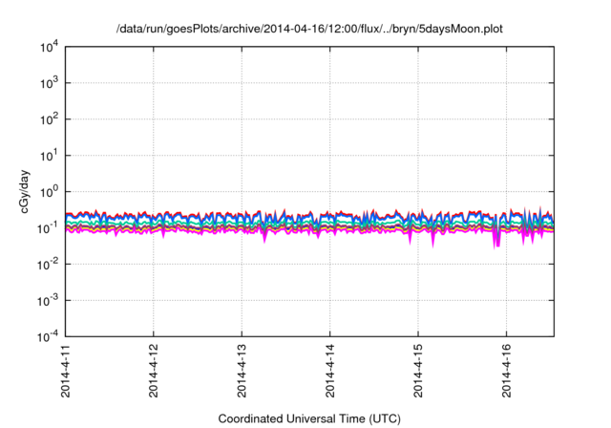
Task: Click the 10^1 y-axis tick label
Action: pyautogui.click(x=47, y=156)
